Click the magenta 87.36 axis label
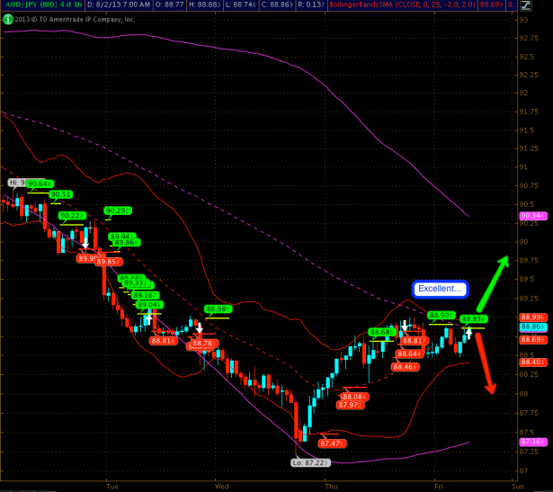The width and height of the screenshot is (553, 492). pyautogui.click(x=531, y=443)
